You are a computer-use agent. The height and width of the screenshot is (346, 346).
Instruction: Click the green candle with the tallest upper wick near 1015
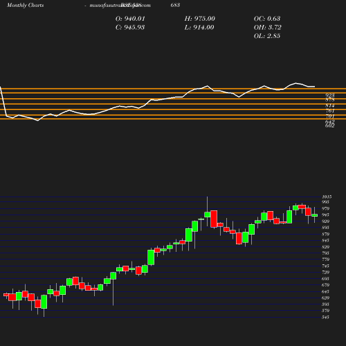click(x=207, y=215)
